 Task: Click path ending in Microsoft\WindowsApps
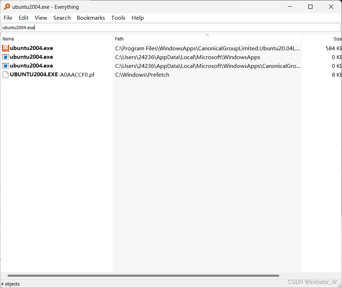(188, 57)
